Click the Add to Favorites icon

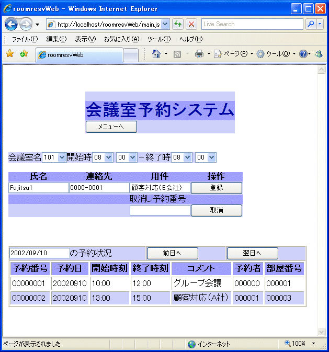[24, 54]
